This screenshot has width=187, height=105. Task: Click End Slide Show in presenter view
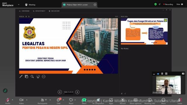coord(54,11)
